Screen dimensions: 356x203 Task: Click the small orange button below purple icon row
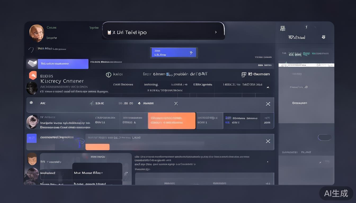(97, 147)
